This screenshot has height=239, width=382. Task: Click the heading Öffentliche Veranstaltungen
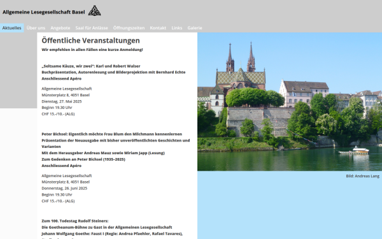click(90, 40)
